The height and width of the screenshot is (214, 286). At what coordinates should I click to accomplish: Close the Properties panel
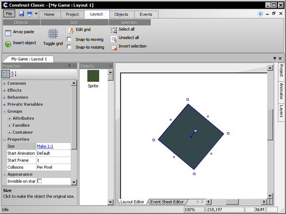pos(74,66)
